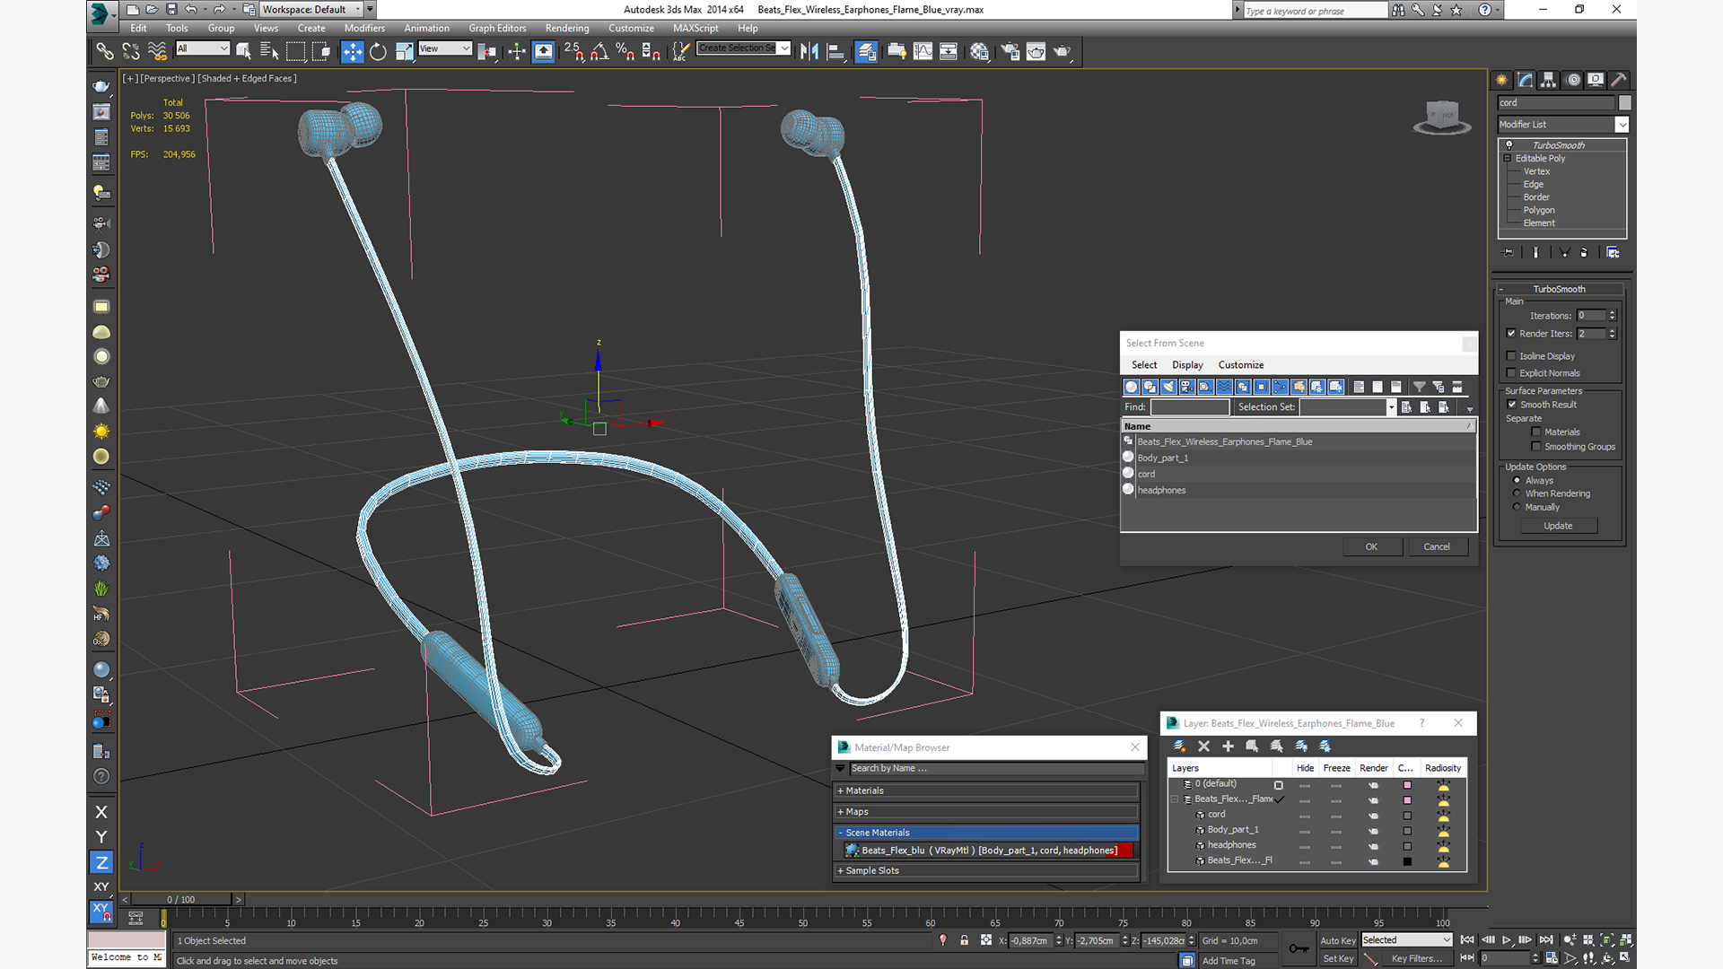
Task: Open Customize menu in Select From Scene
Action: tap(1241, 365)
